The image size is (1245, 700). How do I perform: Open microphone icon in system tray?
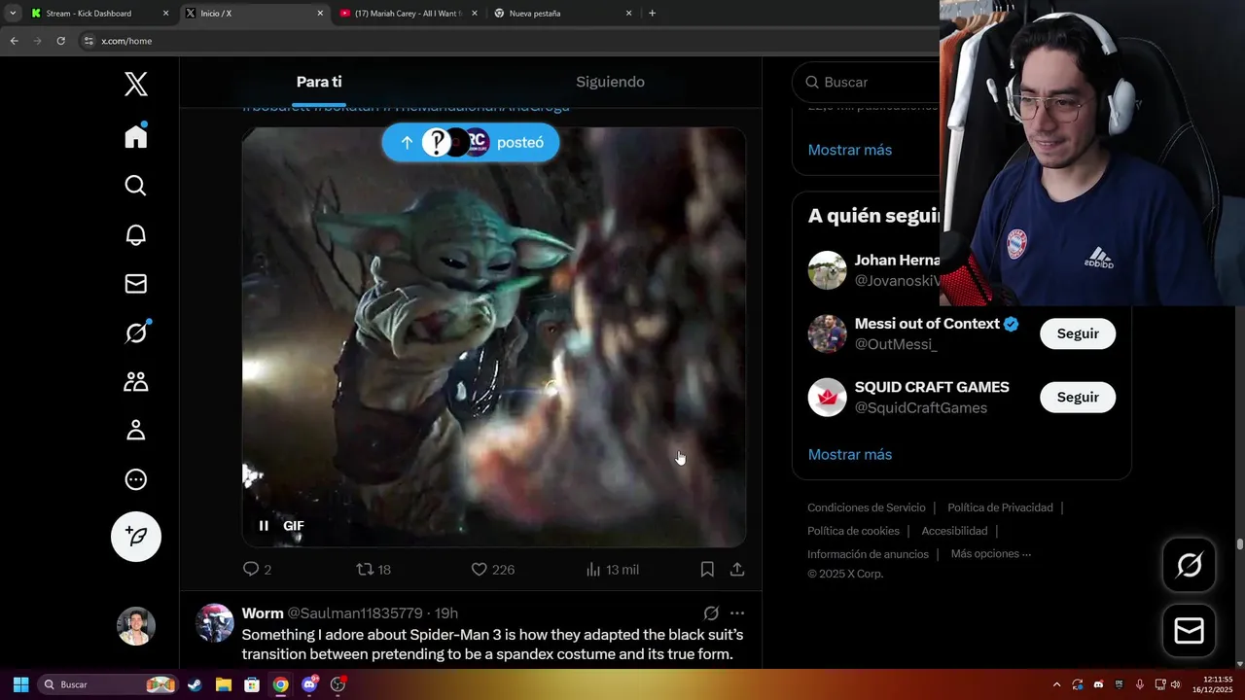click(1139, 684)
